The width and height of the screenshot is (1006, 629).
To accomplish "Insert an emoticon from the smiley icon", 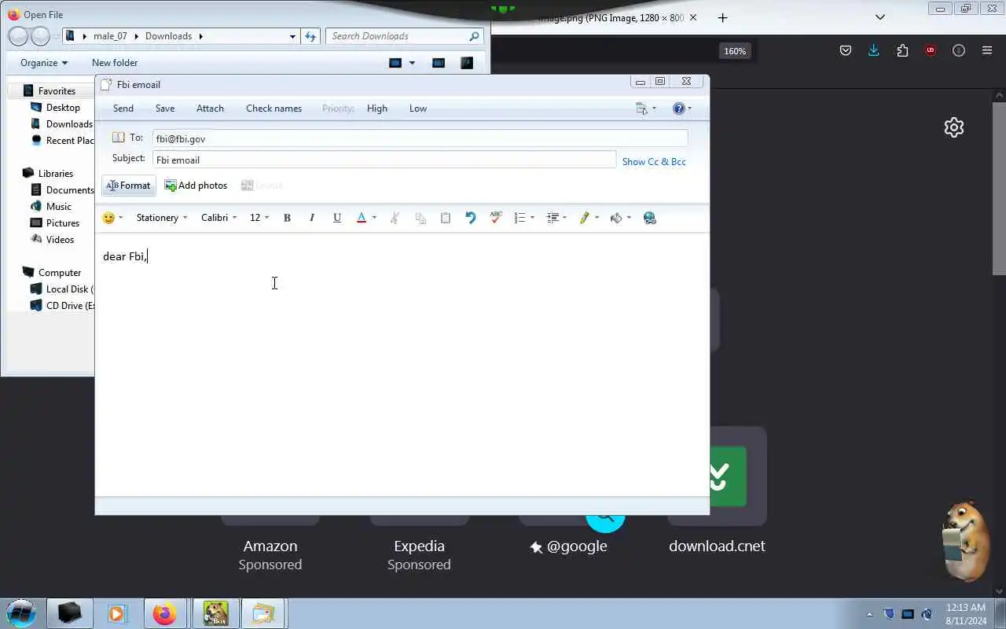I will pos(109,218).
